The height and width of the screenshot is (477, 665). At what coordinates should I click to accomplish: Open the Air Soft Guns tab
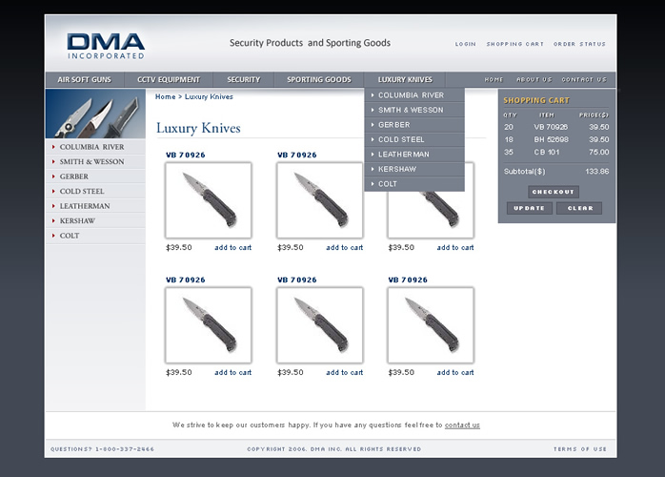click(84, 80)
